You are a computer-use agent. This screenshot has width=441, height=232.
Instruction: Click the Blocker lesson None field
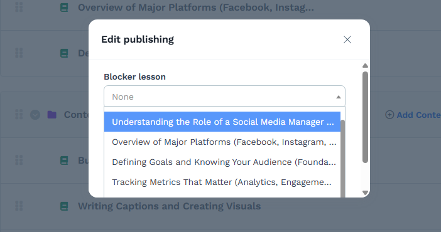tap(224, 97)
